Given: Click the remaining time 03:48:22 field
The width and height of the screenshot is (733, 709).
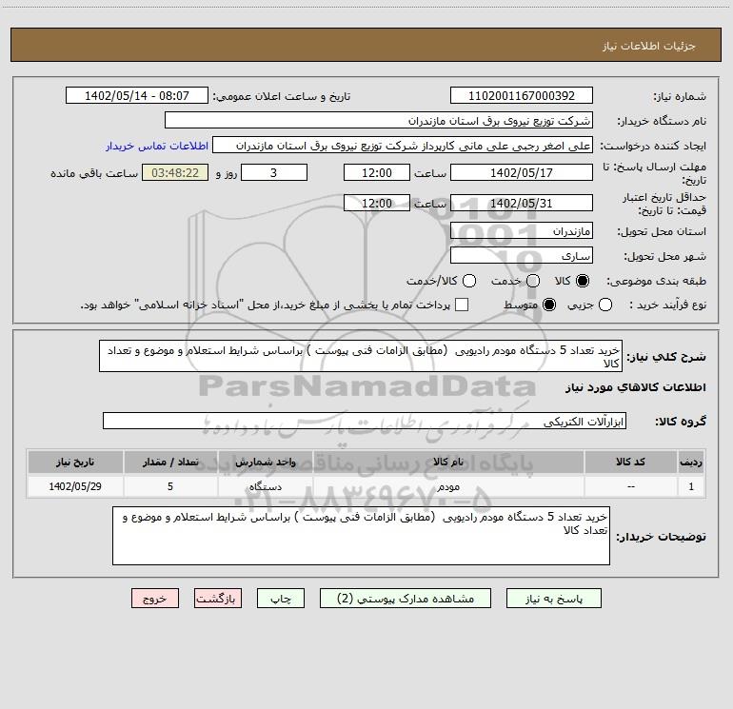Looking at the screenshot, I should pos(175,172).
